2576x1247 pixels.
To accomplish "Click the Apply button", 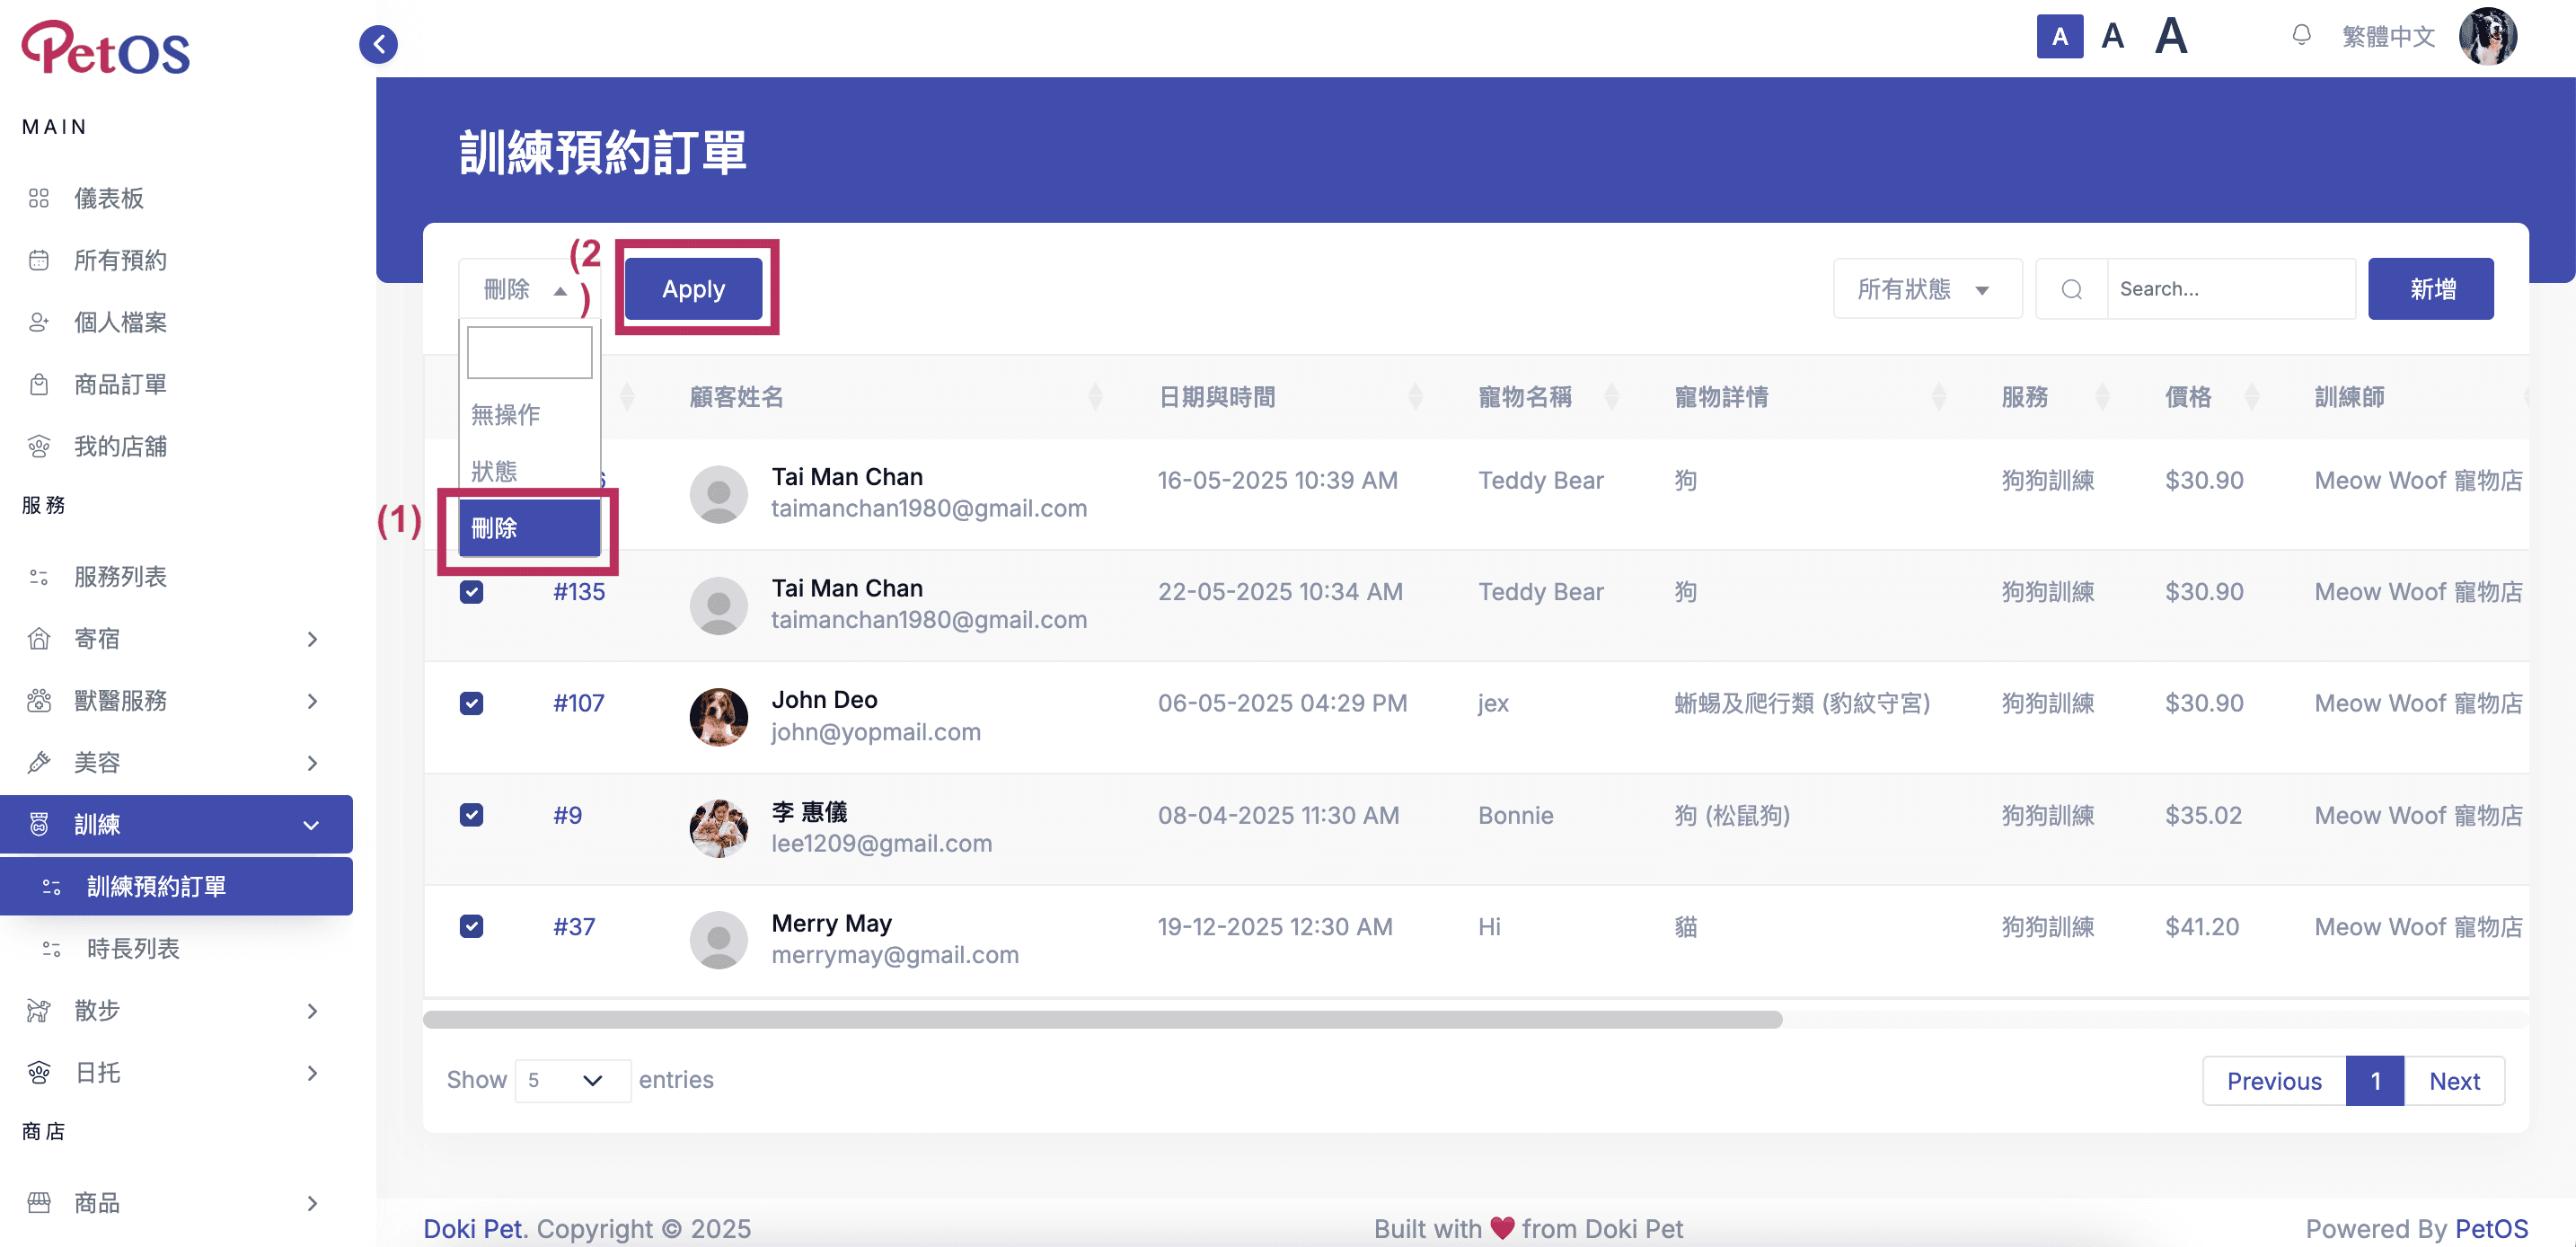I will point(693,289).
